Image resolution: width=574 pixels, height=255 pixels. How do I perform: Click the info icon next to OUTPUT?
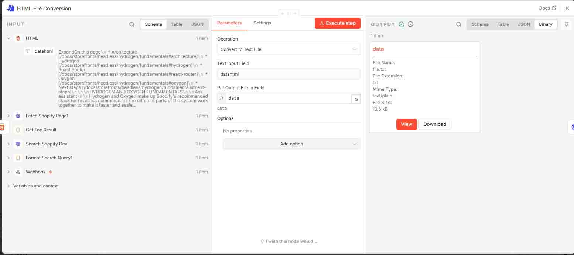coord(410,24)
